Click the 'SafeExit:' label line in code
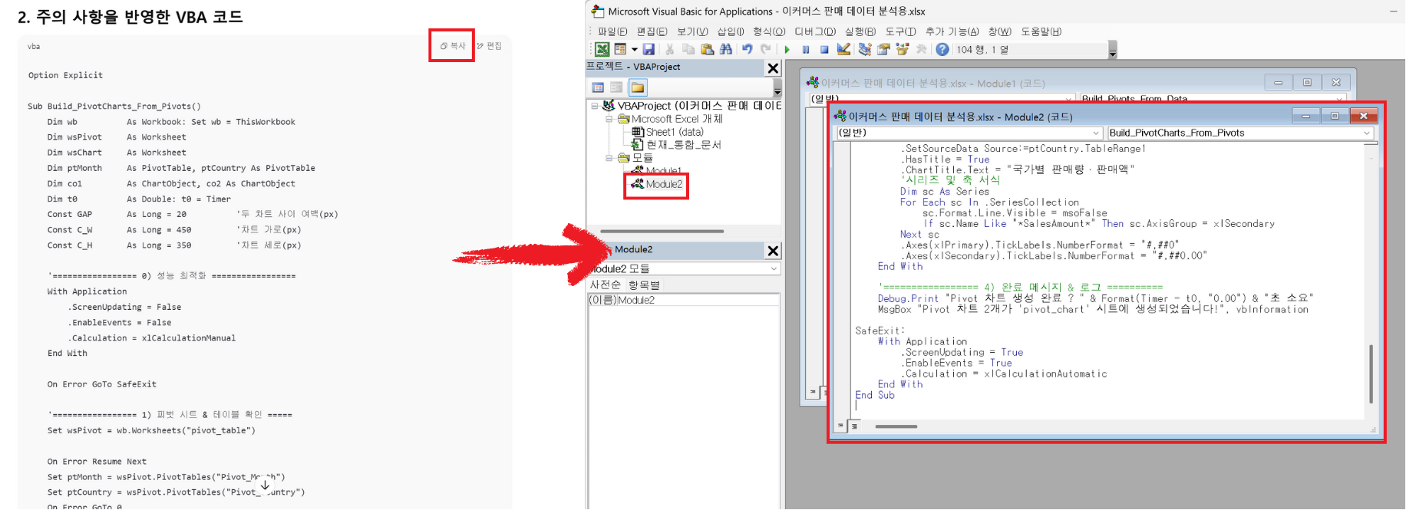The width and height of the screenshot is (1406, 510). click(x=880, y=331)
